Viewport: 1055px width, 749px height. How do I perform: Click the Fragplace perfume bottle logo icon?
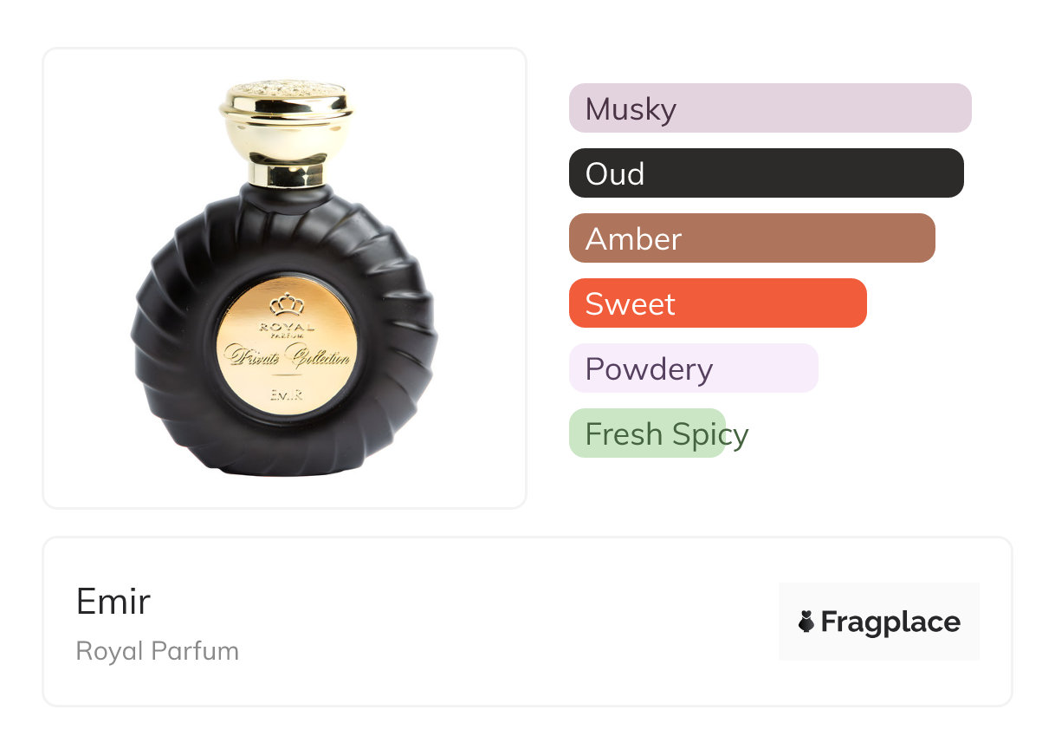(x=806, y=622)
